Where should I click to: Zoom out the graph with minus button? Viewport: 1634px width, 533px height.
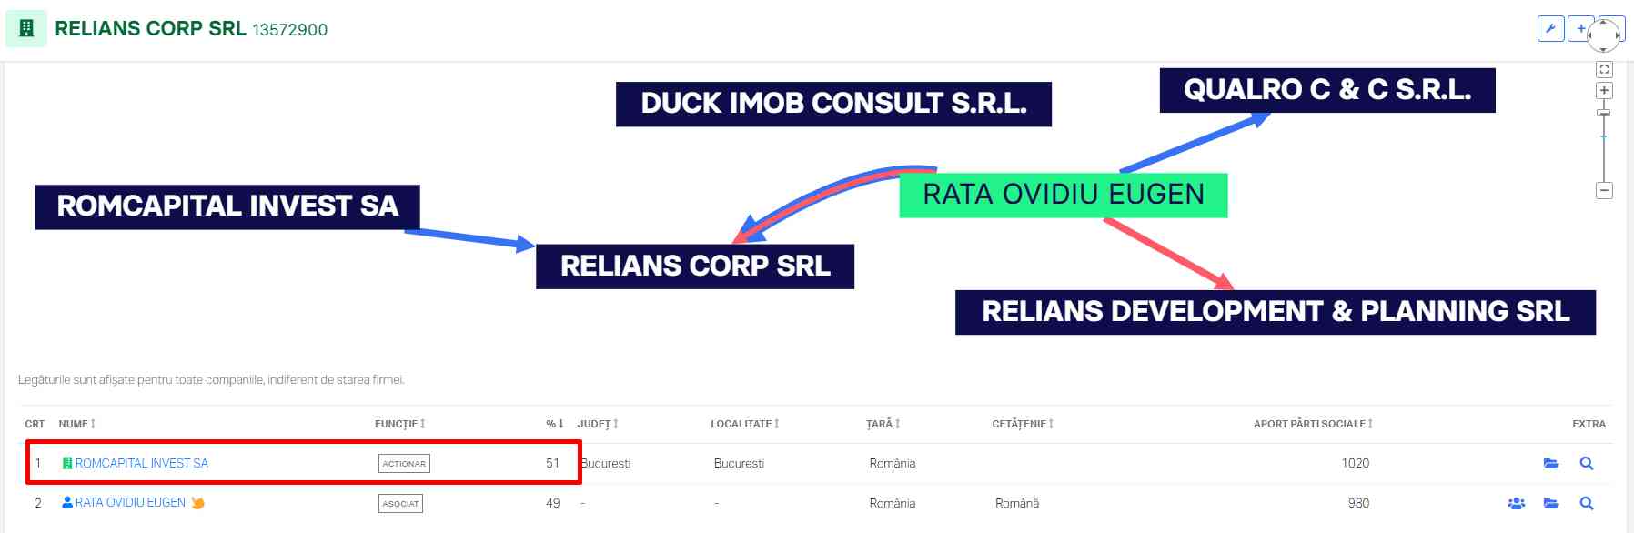[1604, 191]
